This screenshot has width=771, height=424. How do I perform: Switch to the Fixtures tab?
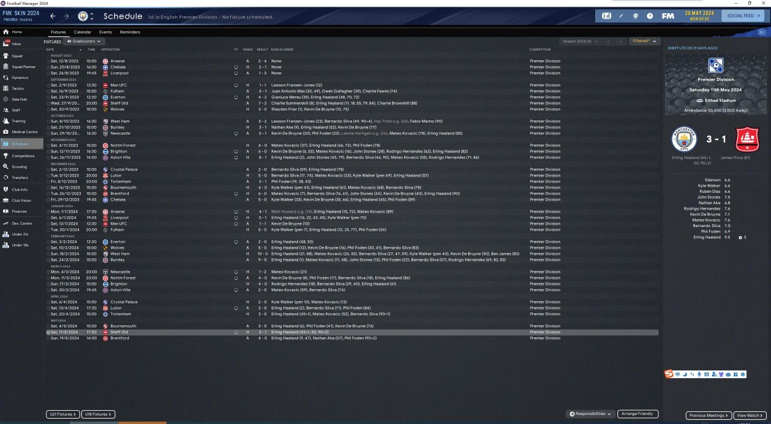tap(58, 32)
